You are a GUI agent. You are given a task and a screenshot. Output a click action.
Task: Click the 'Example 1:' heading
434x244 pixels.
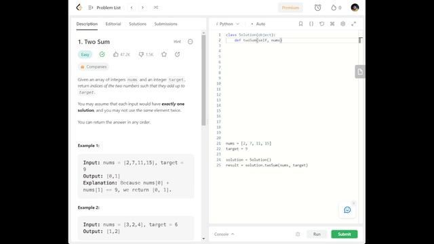tap(89, 146)
